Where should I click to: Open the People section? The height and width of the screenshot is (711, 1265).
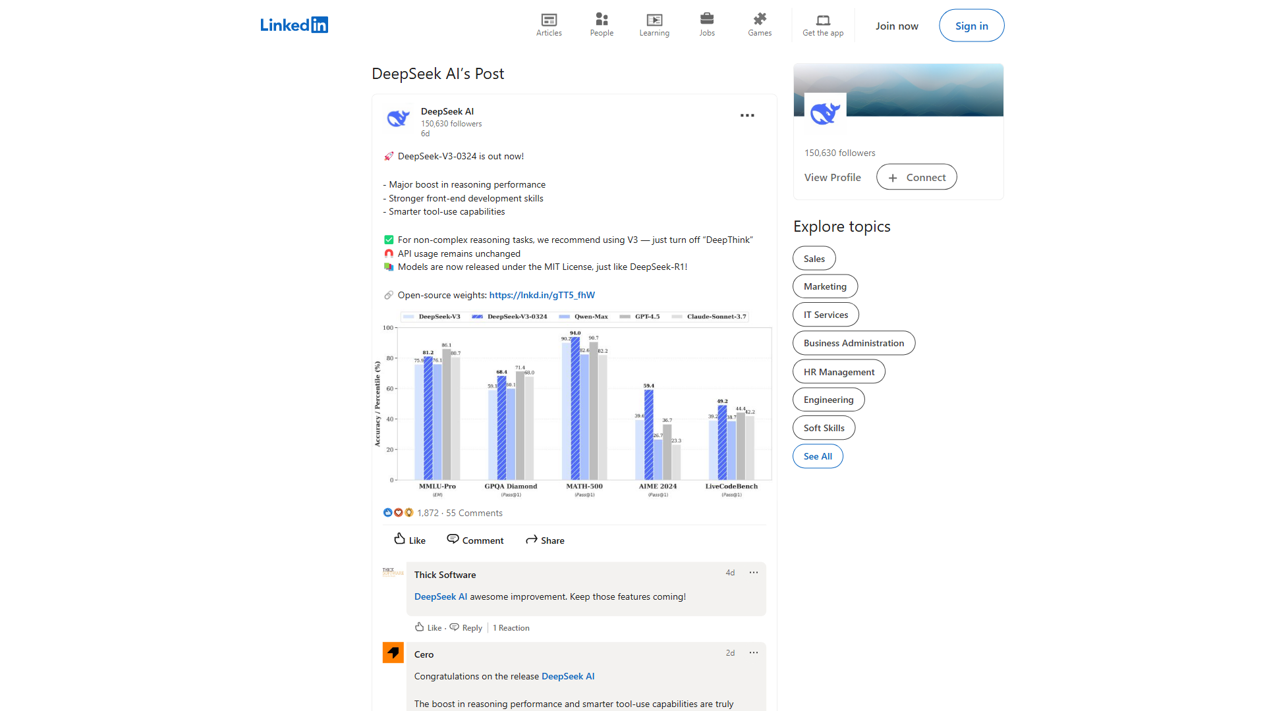(x=602, y=25)
